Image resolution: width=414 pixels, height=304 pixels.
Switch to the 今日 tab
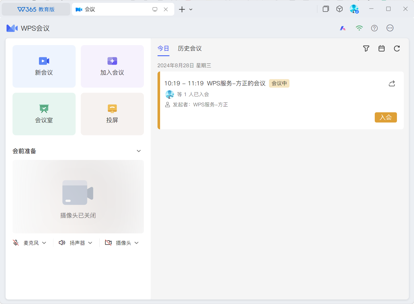(163, 48)
